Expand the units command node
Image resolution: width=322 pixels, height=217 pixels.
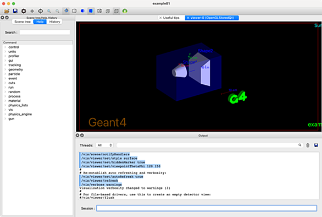(5, 51)
